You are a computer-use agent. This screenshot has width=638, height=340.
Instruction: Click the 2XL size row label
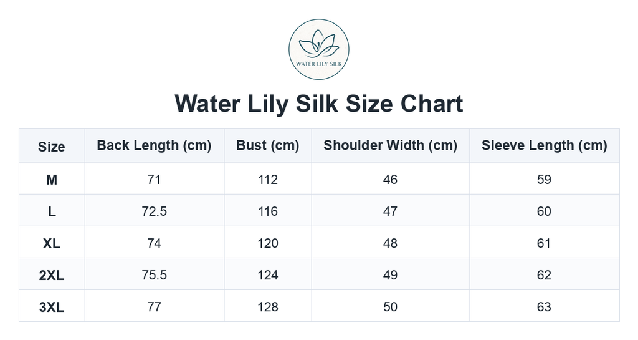[52, 275]
